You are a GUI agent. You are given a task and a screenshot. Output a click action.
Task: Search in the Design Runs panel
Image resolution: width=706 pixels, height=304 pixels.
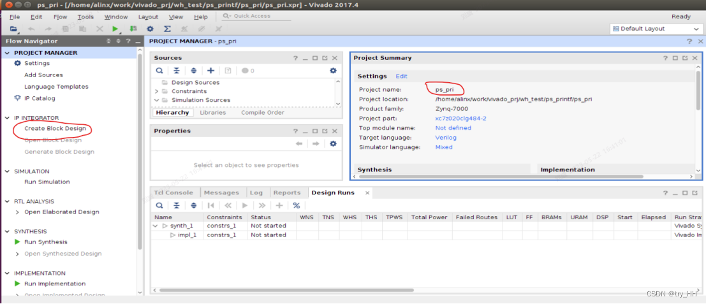click(159, 205)
